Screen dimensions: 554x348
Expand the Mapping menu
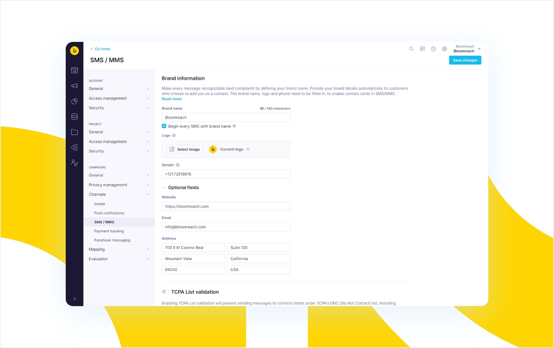point(119,249)
